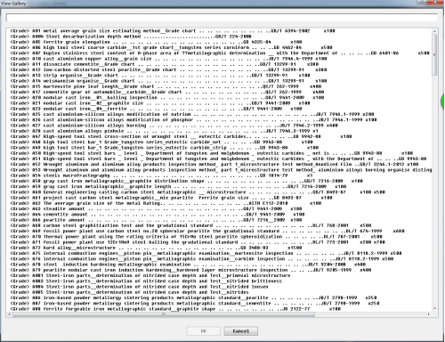Click the green circle at the right window edge
The width and height of the screenshot is (445, 342).
point(442,101)
